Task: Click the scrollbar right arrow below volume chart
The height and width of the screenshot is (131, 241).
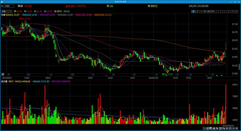Action: [238, 126]
